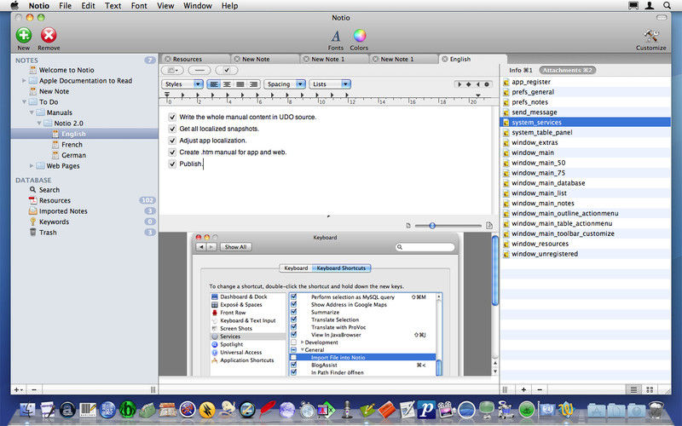
Task: Open Imported Notes in sidebar
Action: click(63, 211)
